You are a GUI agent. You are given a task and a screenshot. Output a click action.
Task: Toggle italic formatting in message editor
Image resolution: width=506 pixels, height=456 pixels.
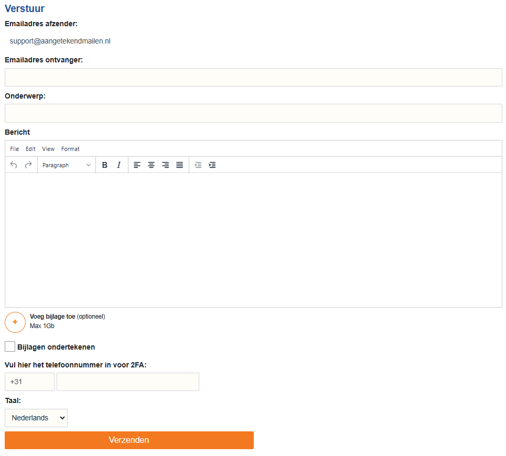(119, 165)
